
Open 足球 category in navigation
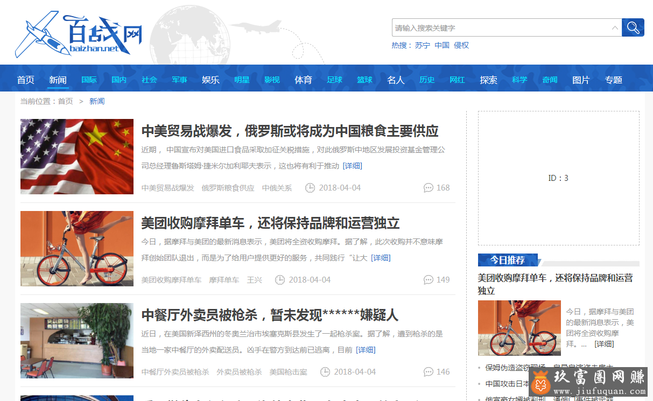(334, 80)
